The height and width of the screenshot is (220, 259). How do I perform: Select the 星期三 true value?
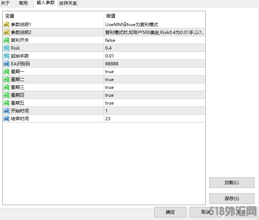155,87
